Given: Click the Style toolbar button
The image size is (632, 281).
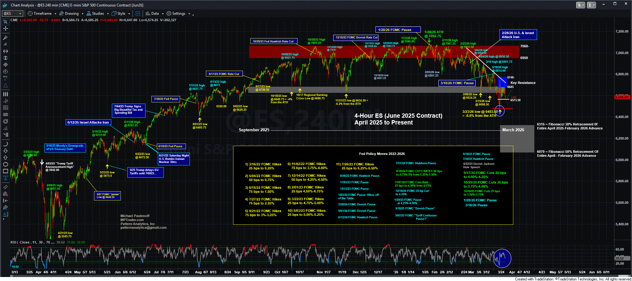Looking at the screenshot, I should [119, 14].
